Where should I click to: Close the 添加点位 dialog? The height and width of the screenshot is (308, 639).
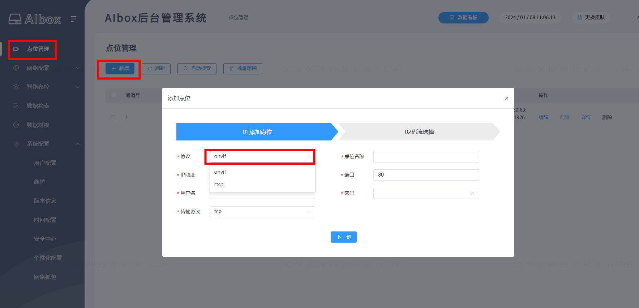point(506,98)
